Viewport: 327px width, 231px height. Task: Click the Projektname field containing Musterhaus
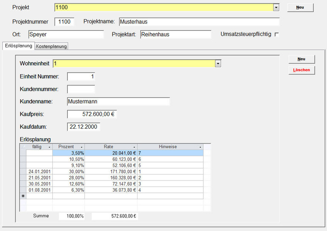[199, 22]
